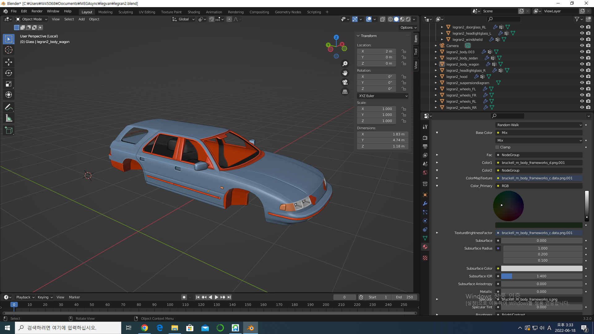Open the Render menu
This screenshot has width=594, height=334.
pyautogui.click(x=37, y=11)
